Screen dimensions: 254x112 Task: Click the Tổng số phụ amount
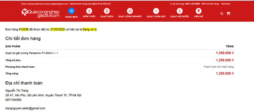coord(225,60)
